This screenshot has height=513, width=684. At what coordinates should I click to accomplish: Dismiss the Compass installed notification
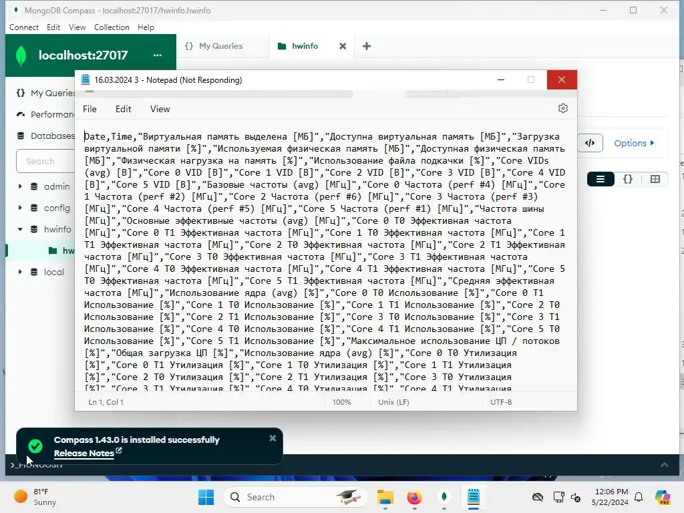[x=273, y=438]
